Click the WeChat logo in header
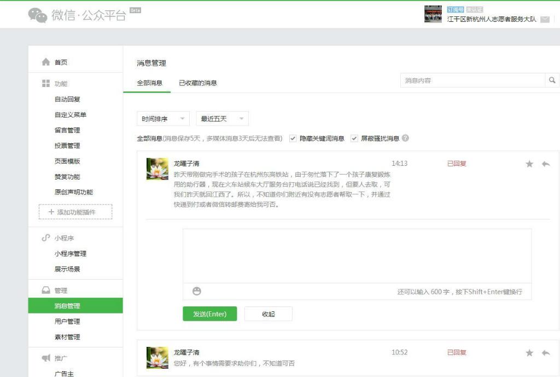Viewport: 560px width, 377px height. click(38, 15)
